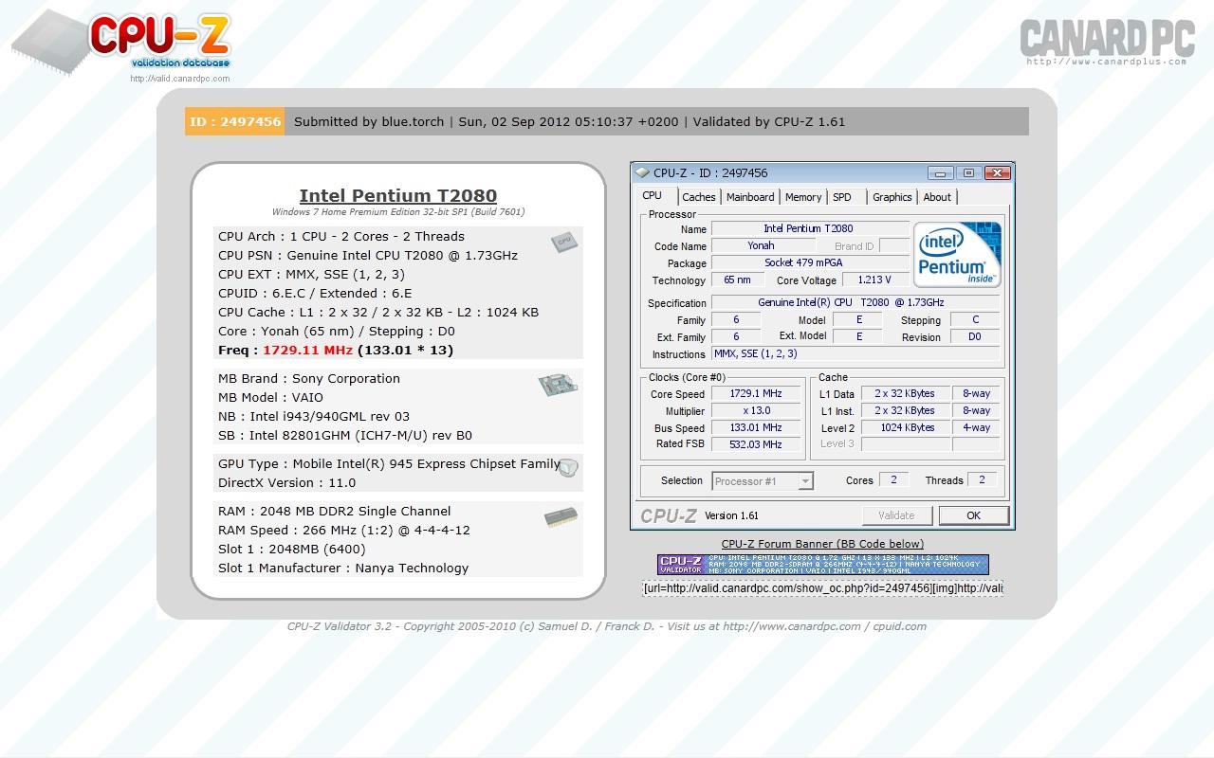
Task: Click the red Freq value 1729.11 MHz
Action: [307, 350]
